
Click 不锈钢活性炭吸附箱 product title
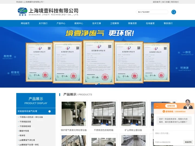103,130
